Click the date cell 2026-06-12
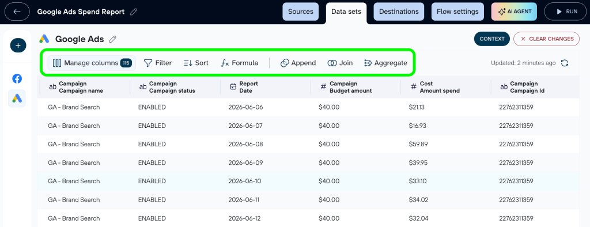This screenshot has width=590, height=227. [244, 218]
